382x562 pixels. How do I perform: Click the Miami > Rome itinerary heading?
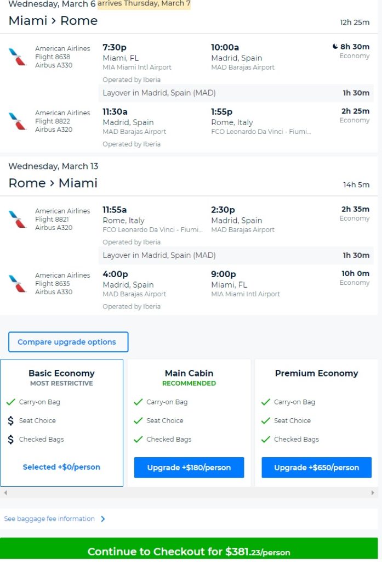(52, 21)
